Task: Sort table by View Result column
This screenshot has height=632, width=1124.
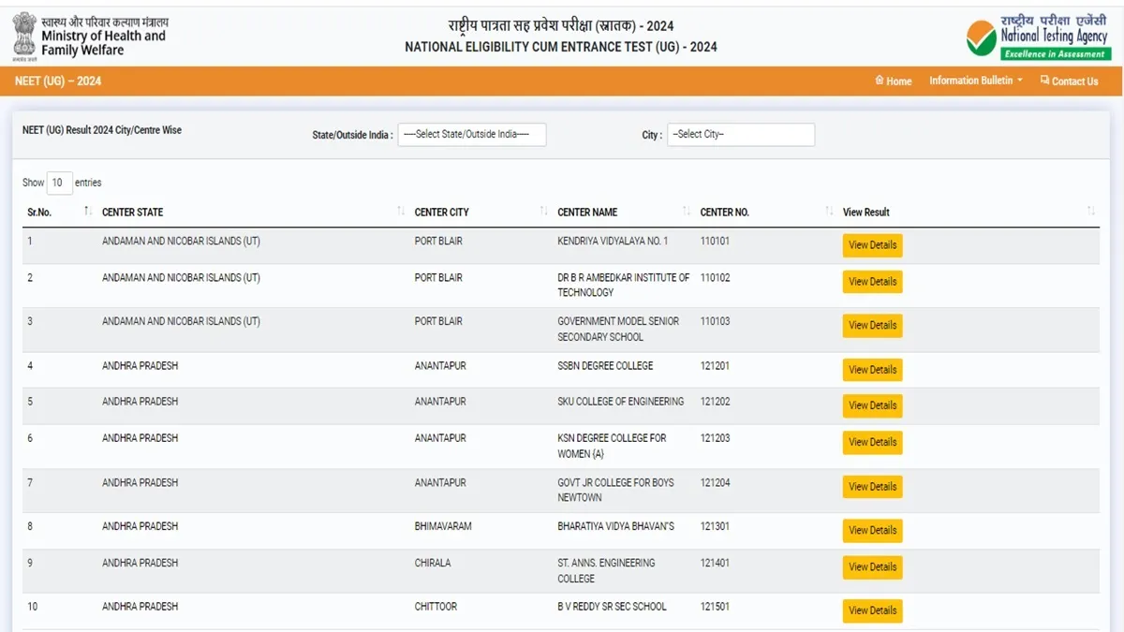Action: pyautogui.click(x=969, y=212)
